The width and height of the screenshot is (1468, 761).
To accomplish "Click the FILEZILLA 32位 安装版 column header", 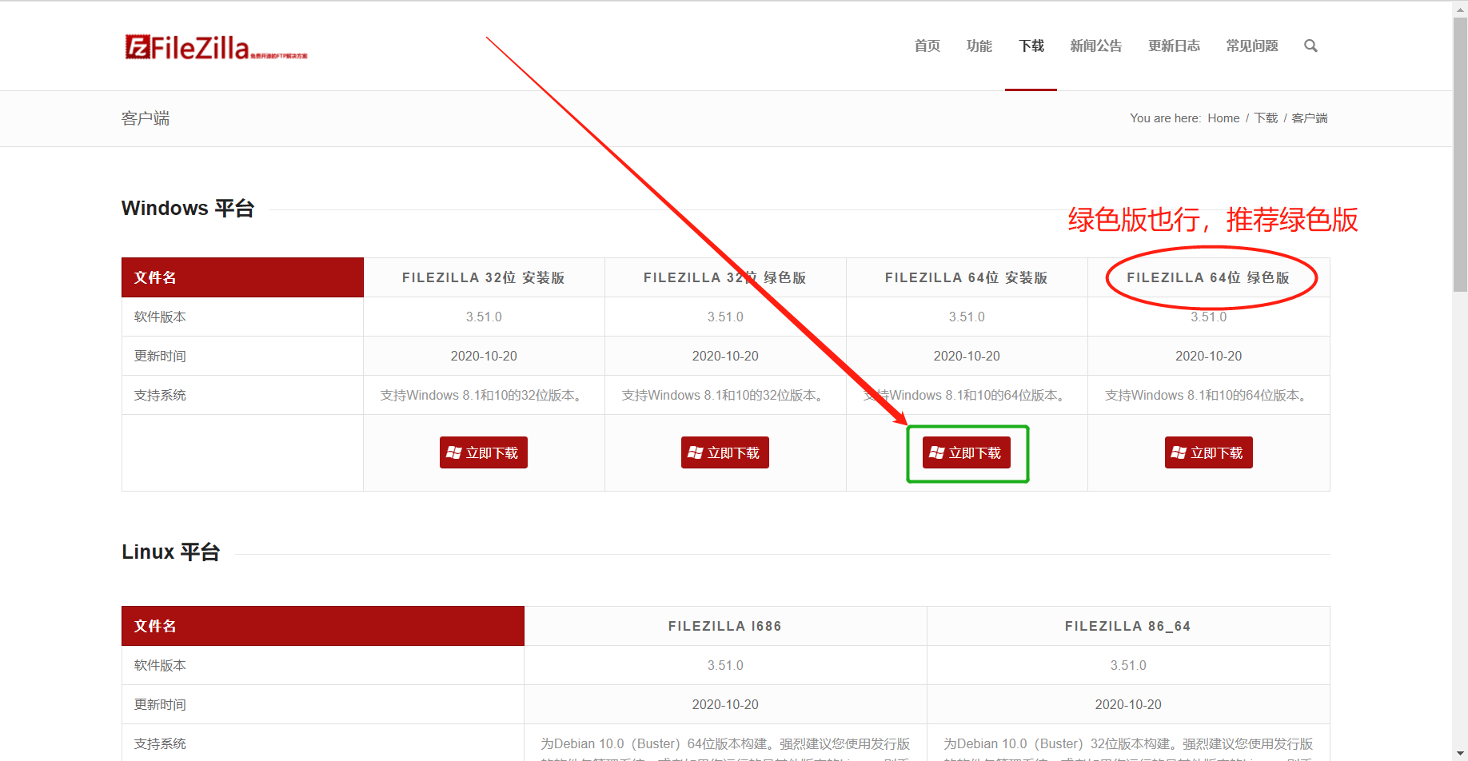I will click(484, 277).
